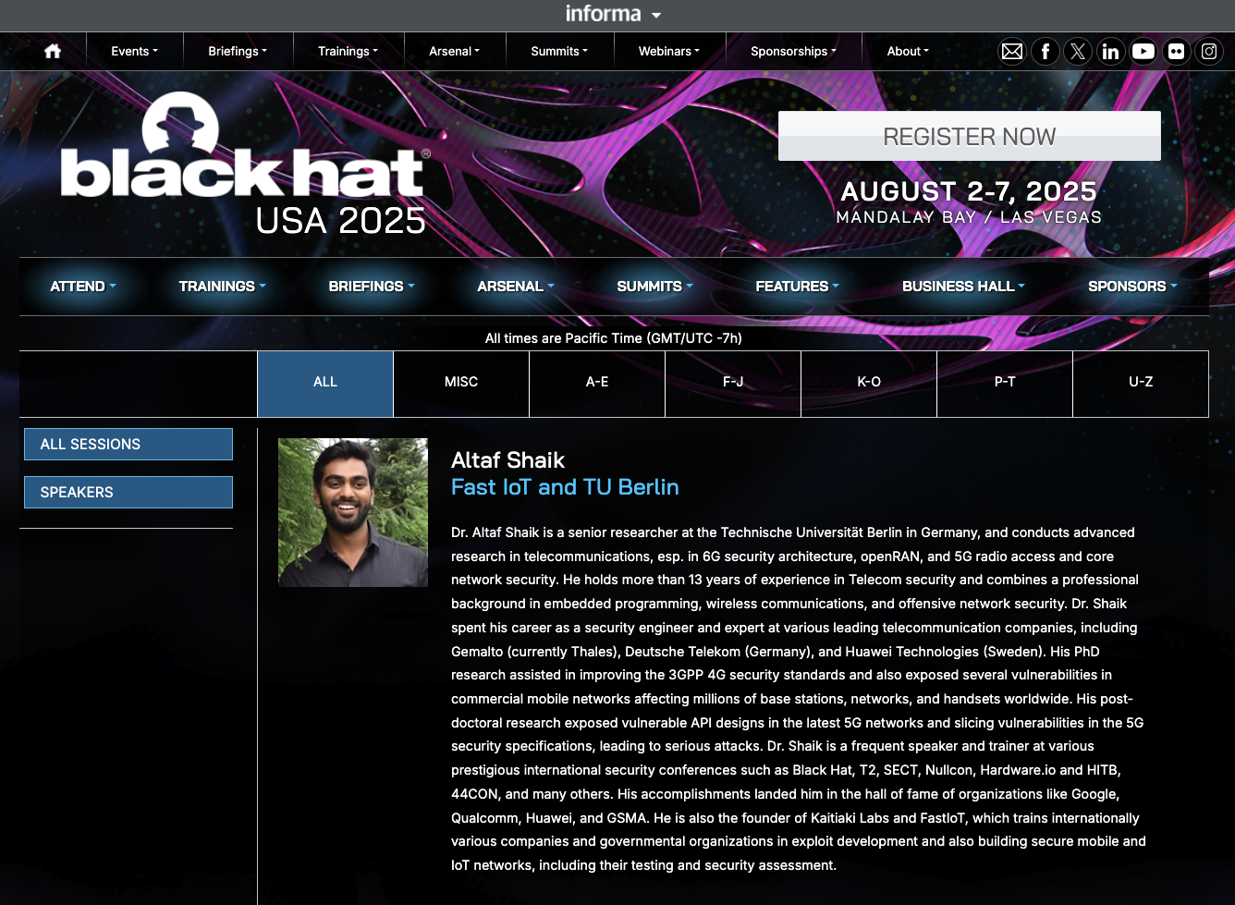Open the Instagram social icon
Screen dimensions: 1235x905
click(1209, 52)
